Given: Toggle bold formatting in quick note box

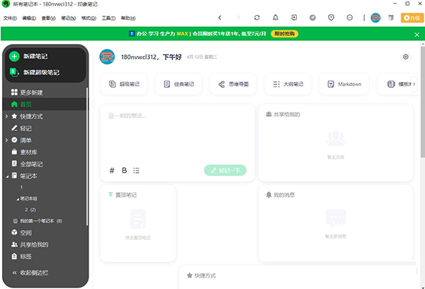Looking at the screenshot, I should 124,170.
